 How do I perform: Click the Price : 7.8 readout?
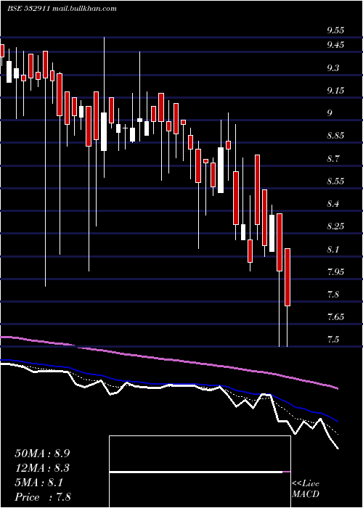(x=43, y=497)
